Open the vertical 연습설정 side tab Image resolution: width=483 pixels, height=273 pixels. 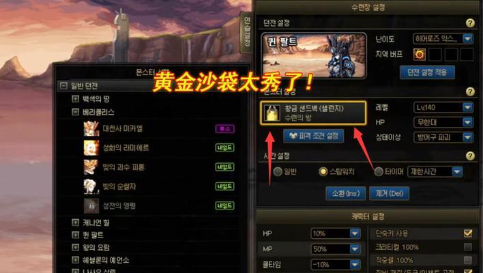point(247,32)
